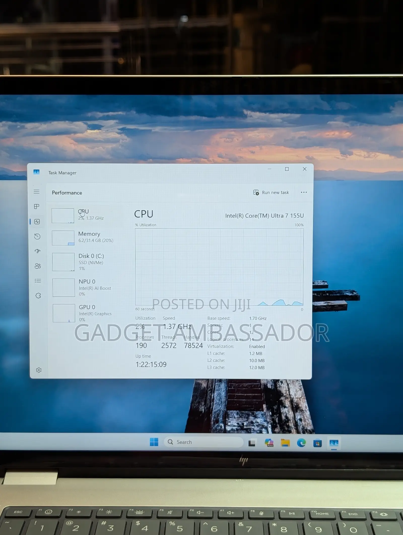Image resolution: width=403 pixels, height=535 pixels.
Task: Click the GPU 0 mini graph thumbnail
Action: click(64, 313)
